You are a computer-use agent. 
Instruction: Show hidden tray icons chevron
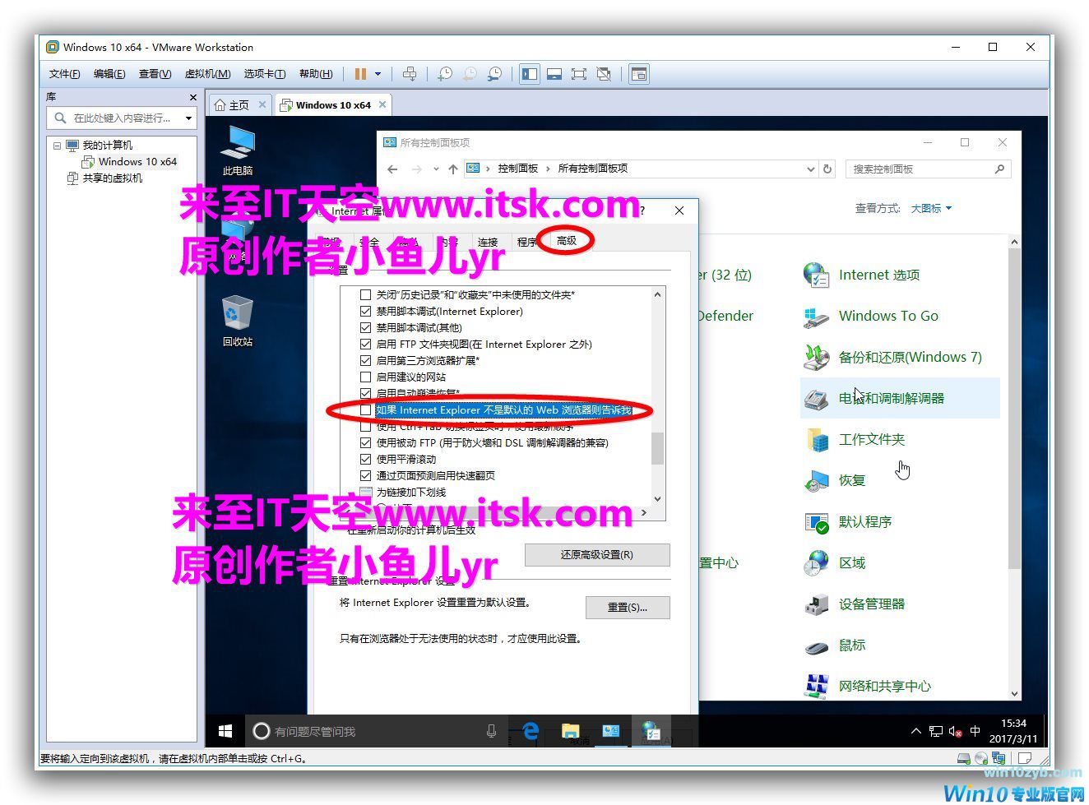(x=916, y=731)
